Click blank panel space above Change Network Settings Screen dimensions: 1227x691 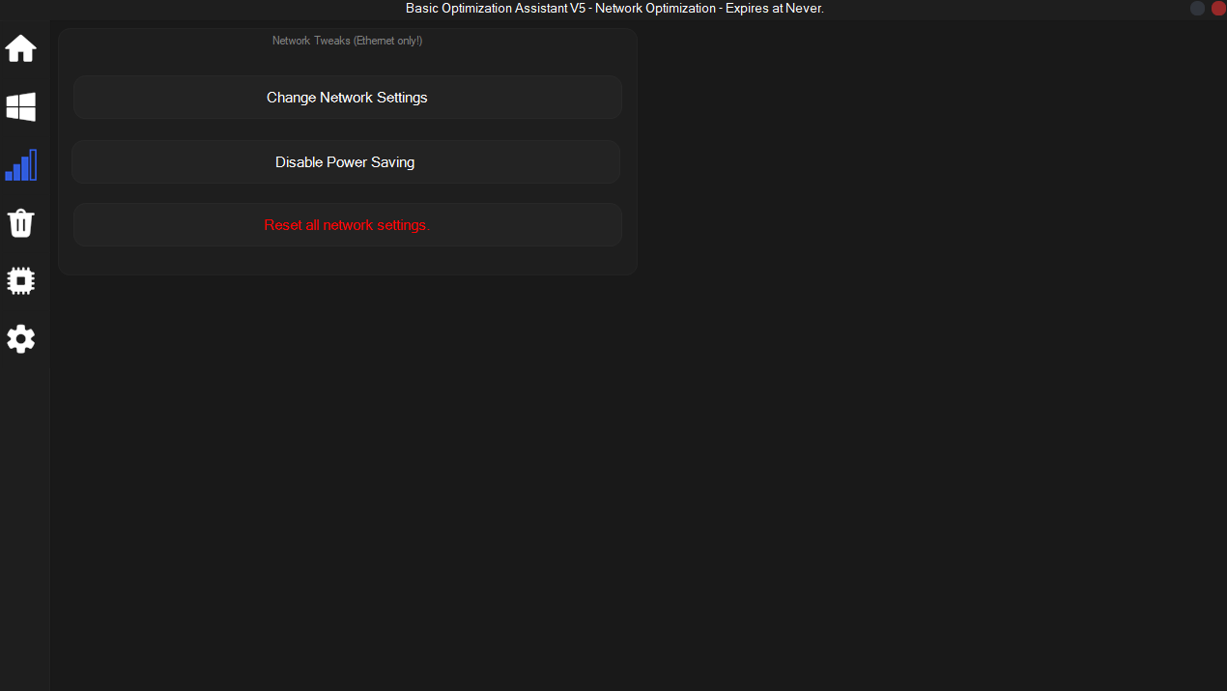[x=347, y=62]
